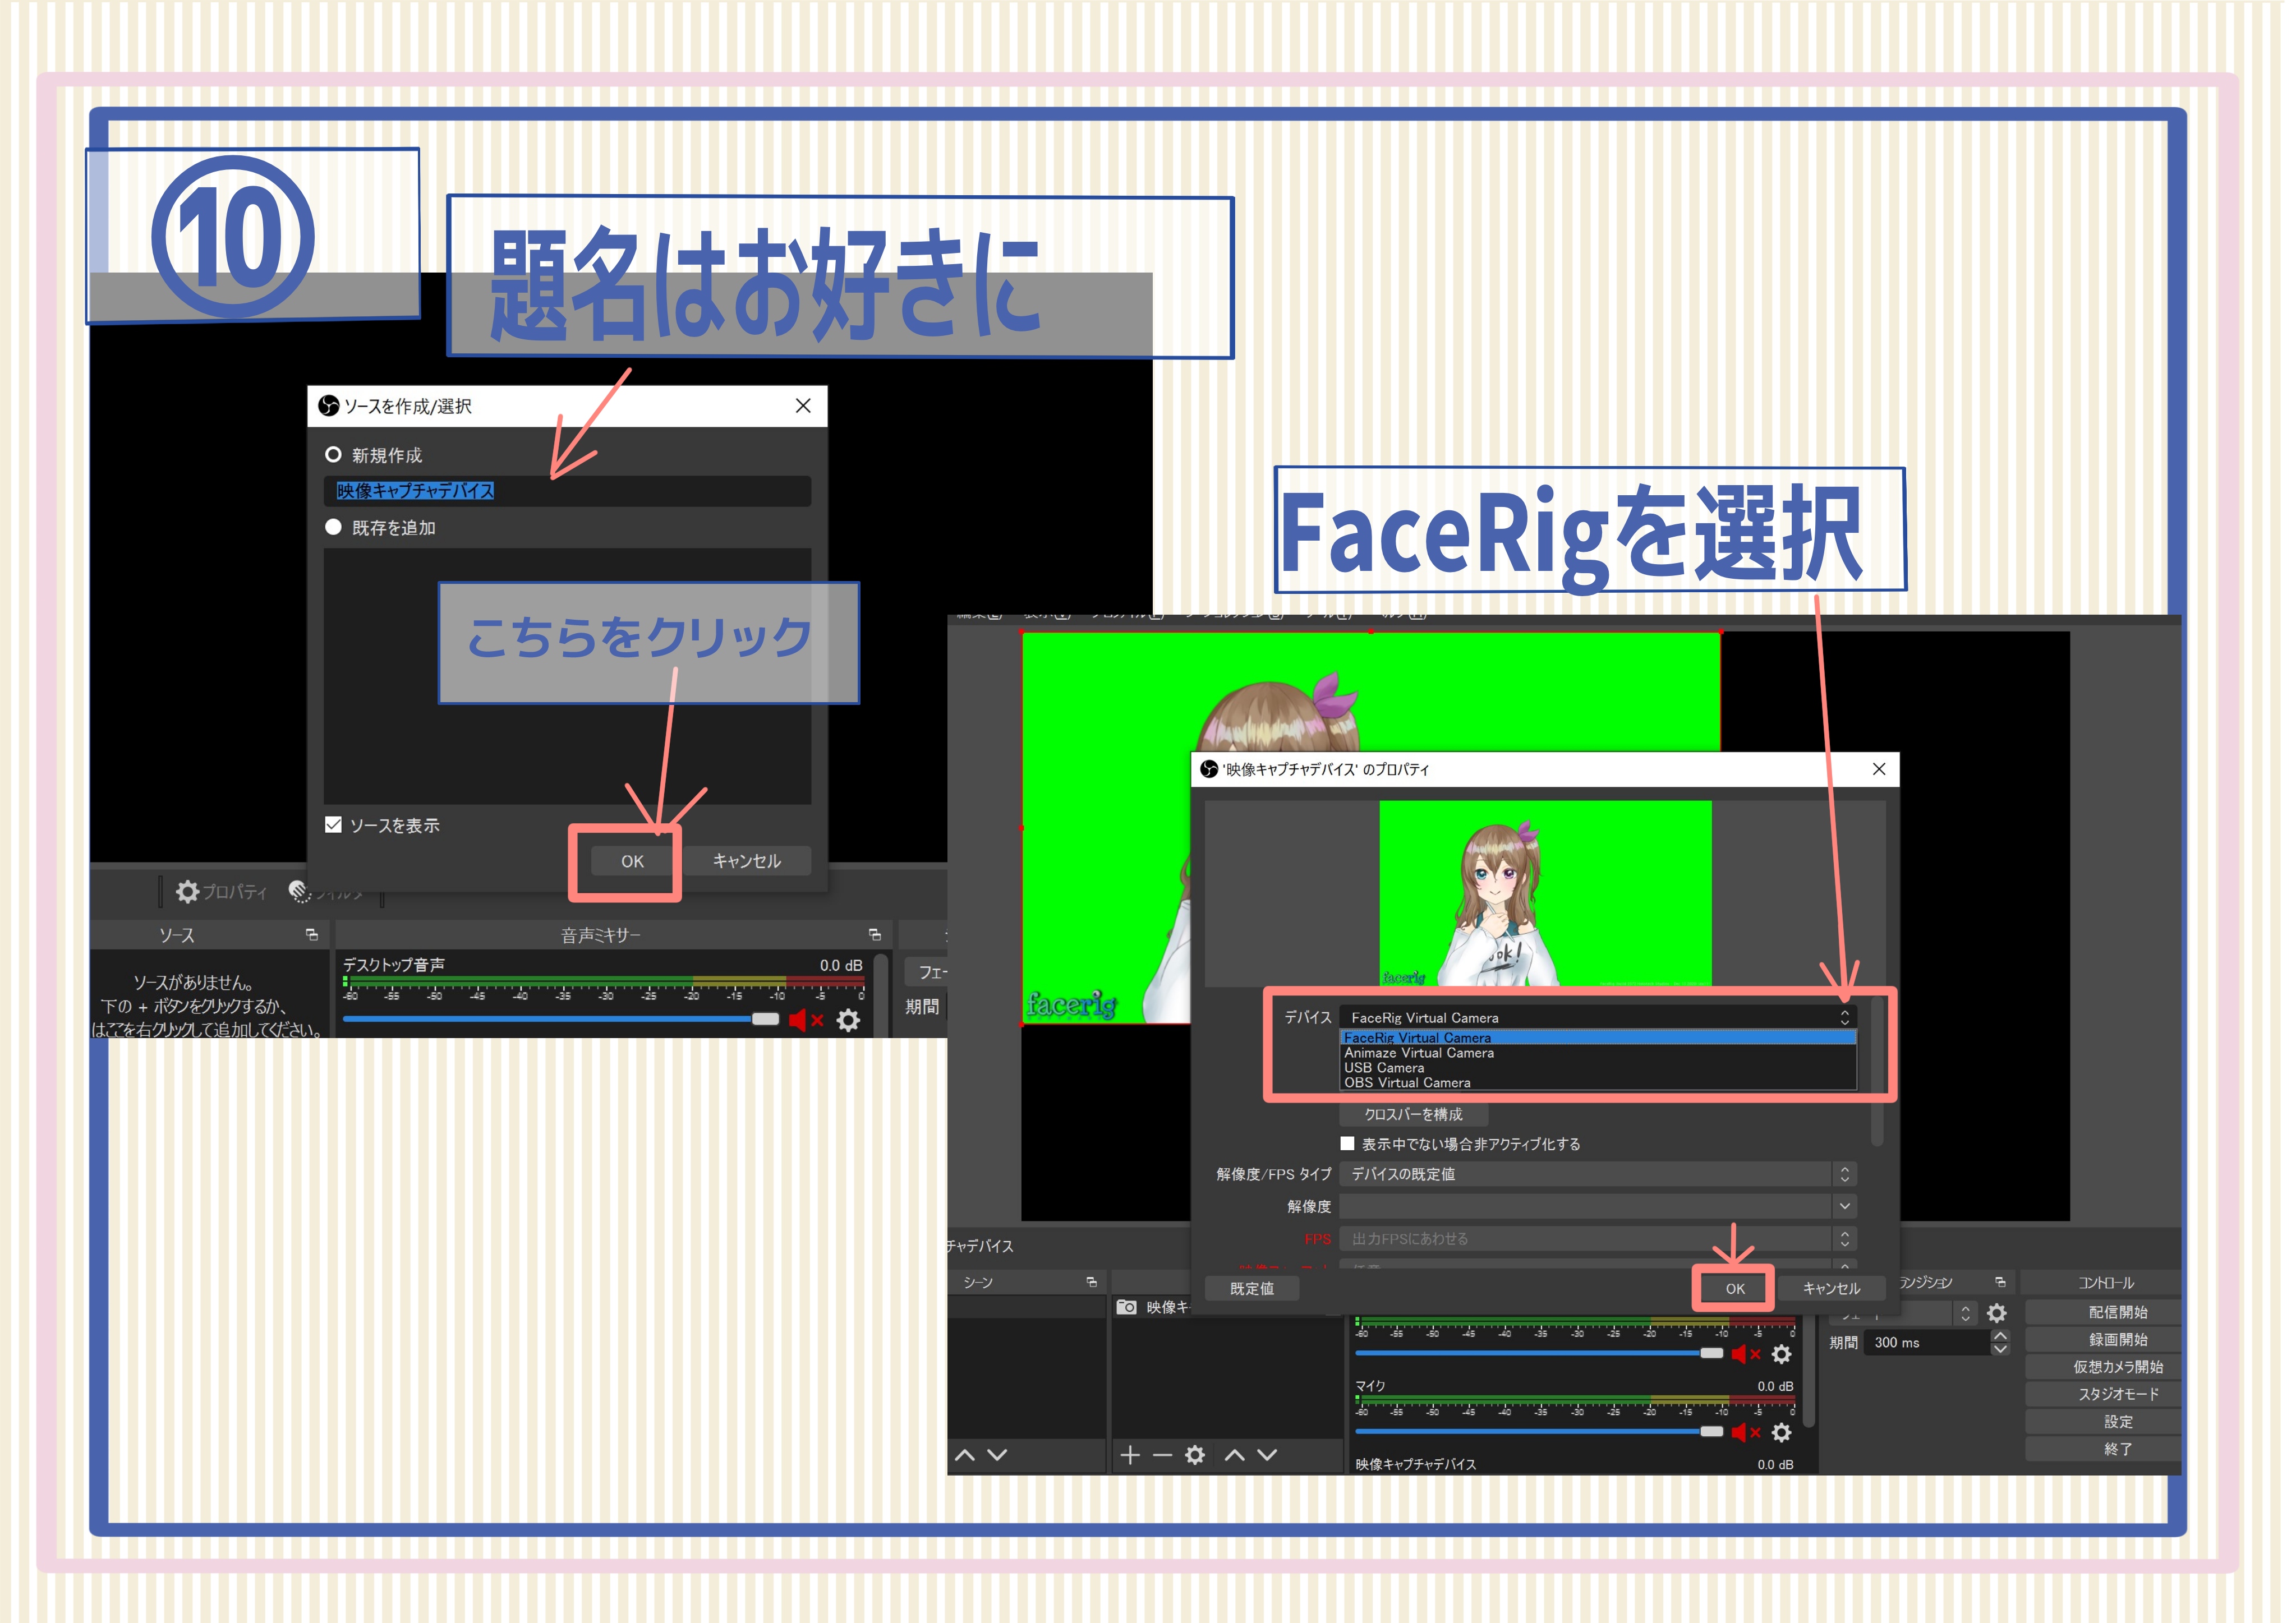The image size is (2296, 1623).
Task: Expand 解像度/FPS タイプ dropdown
Action: click(x=1598, y=1174)
